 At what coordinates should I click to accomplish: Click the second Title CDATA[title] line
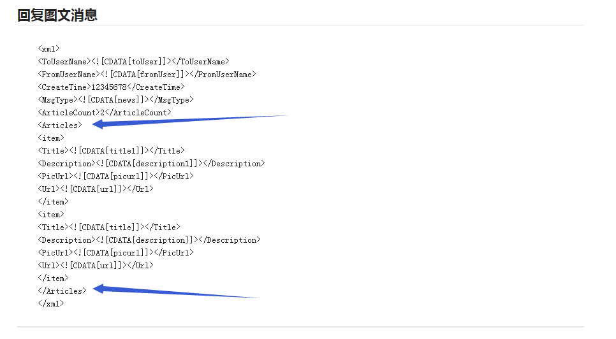tap(109, 227)
